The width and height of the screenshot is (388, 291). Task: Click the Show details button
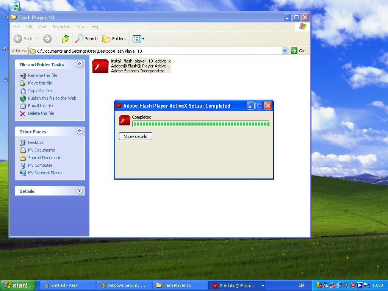click(135, 136)
